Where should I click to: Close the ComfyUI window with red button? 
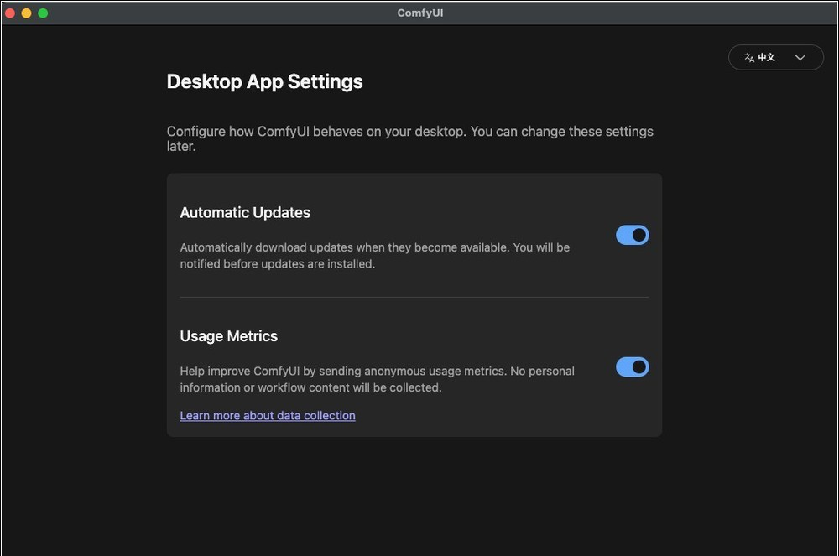click(10, 13)
